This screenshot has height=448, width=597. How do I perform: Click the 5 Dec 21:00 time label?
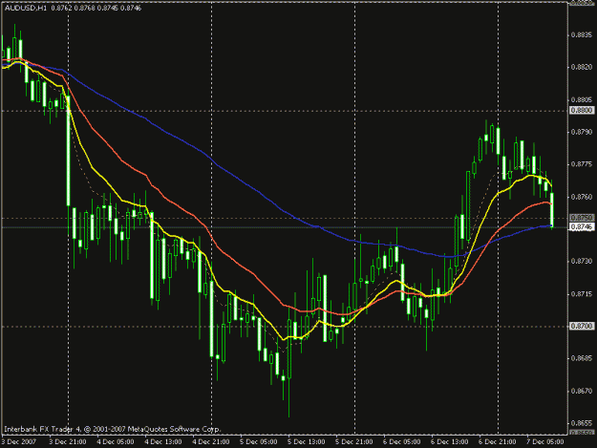click(x=354, y=442)
